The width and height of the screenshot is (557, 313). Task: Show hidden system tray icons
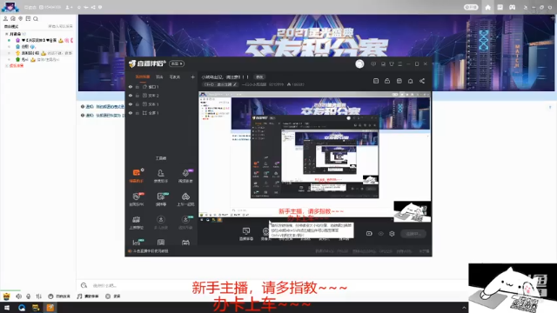click(464, 308)
